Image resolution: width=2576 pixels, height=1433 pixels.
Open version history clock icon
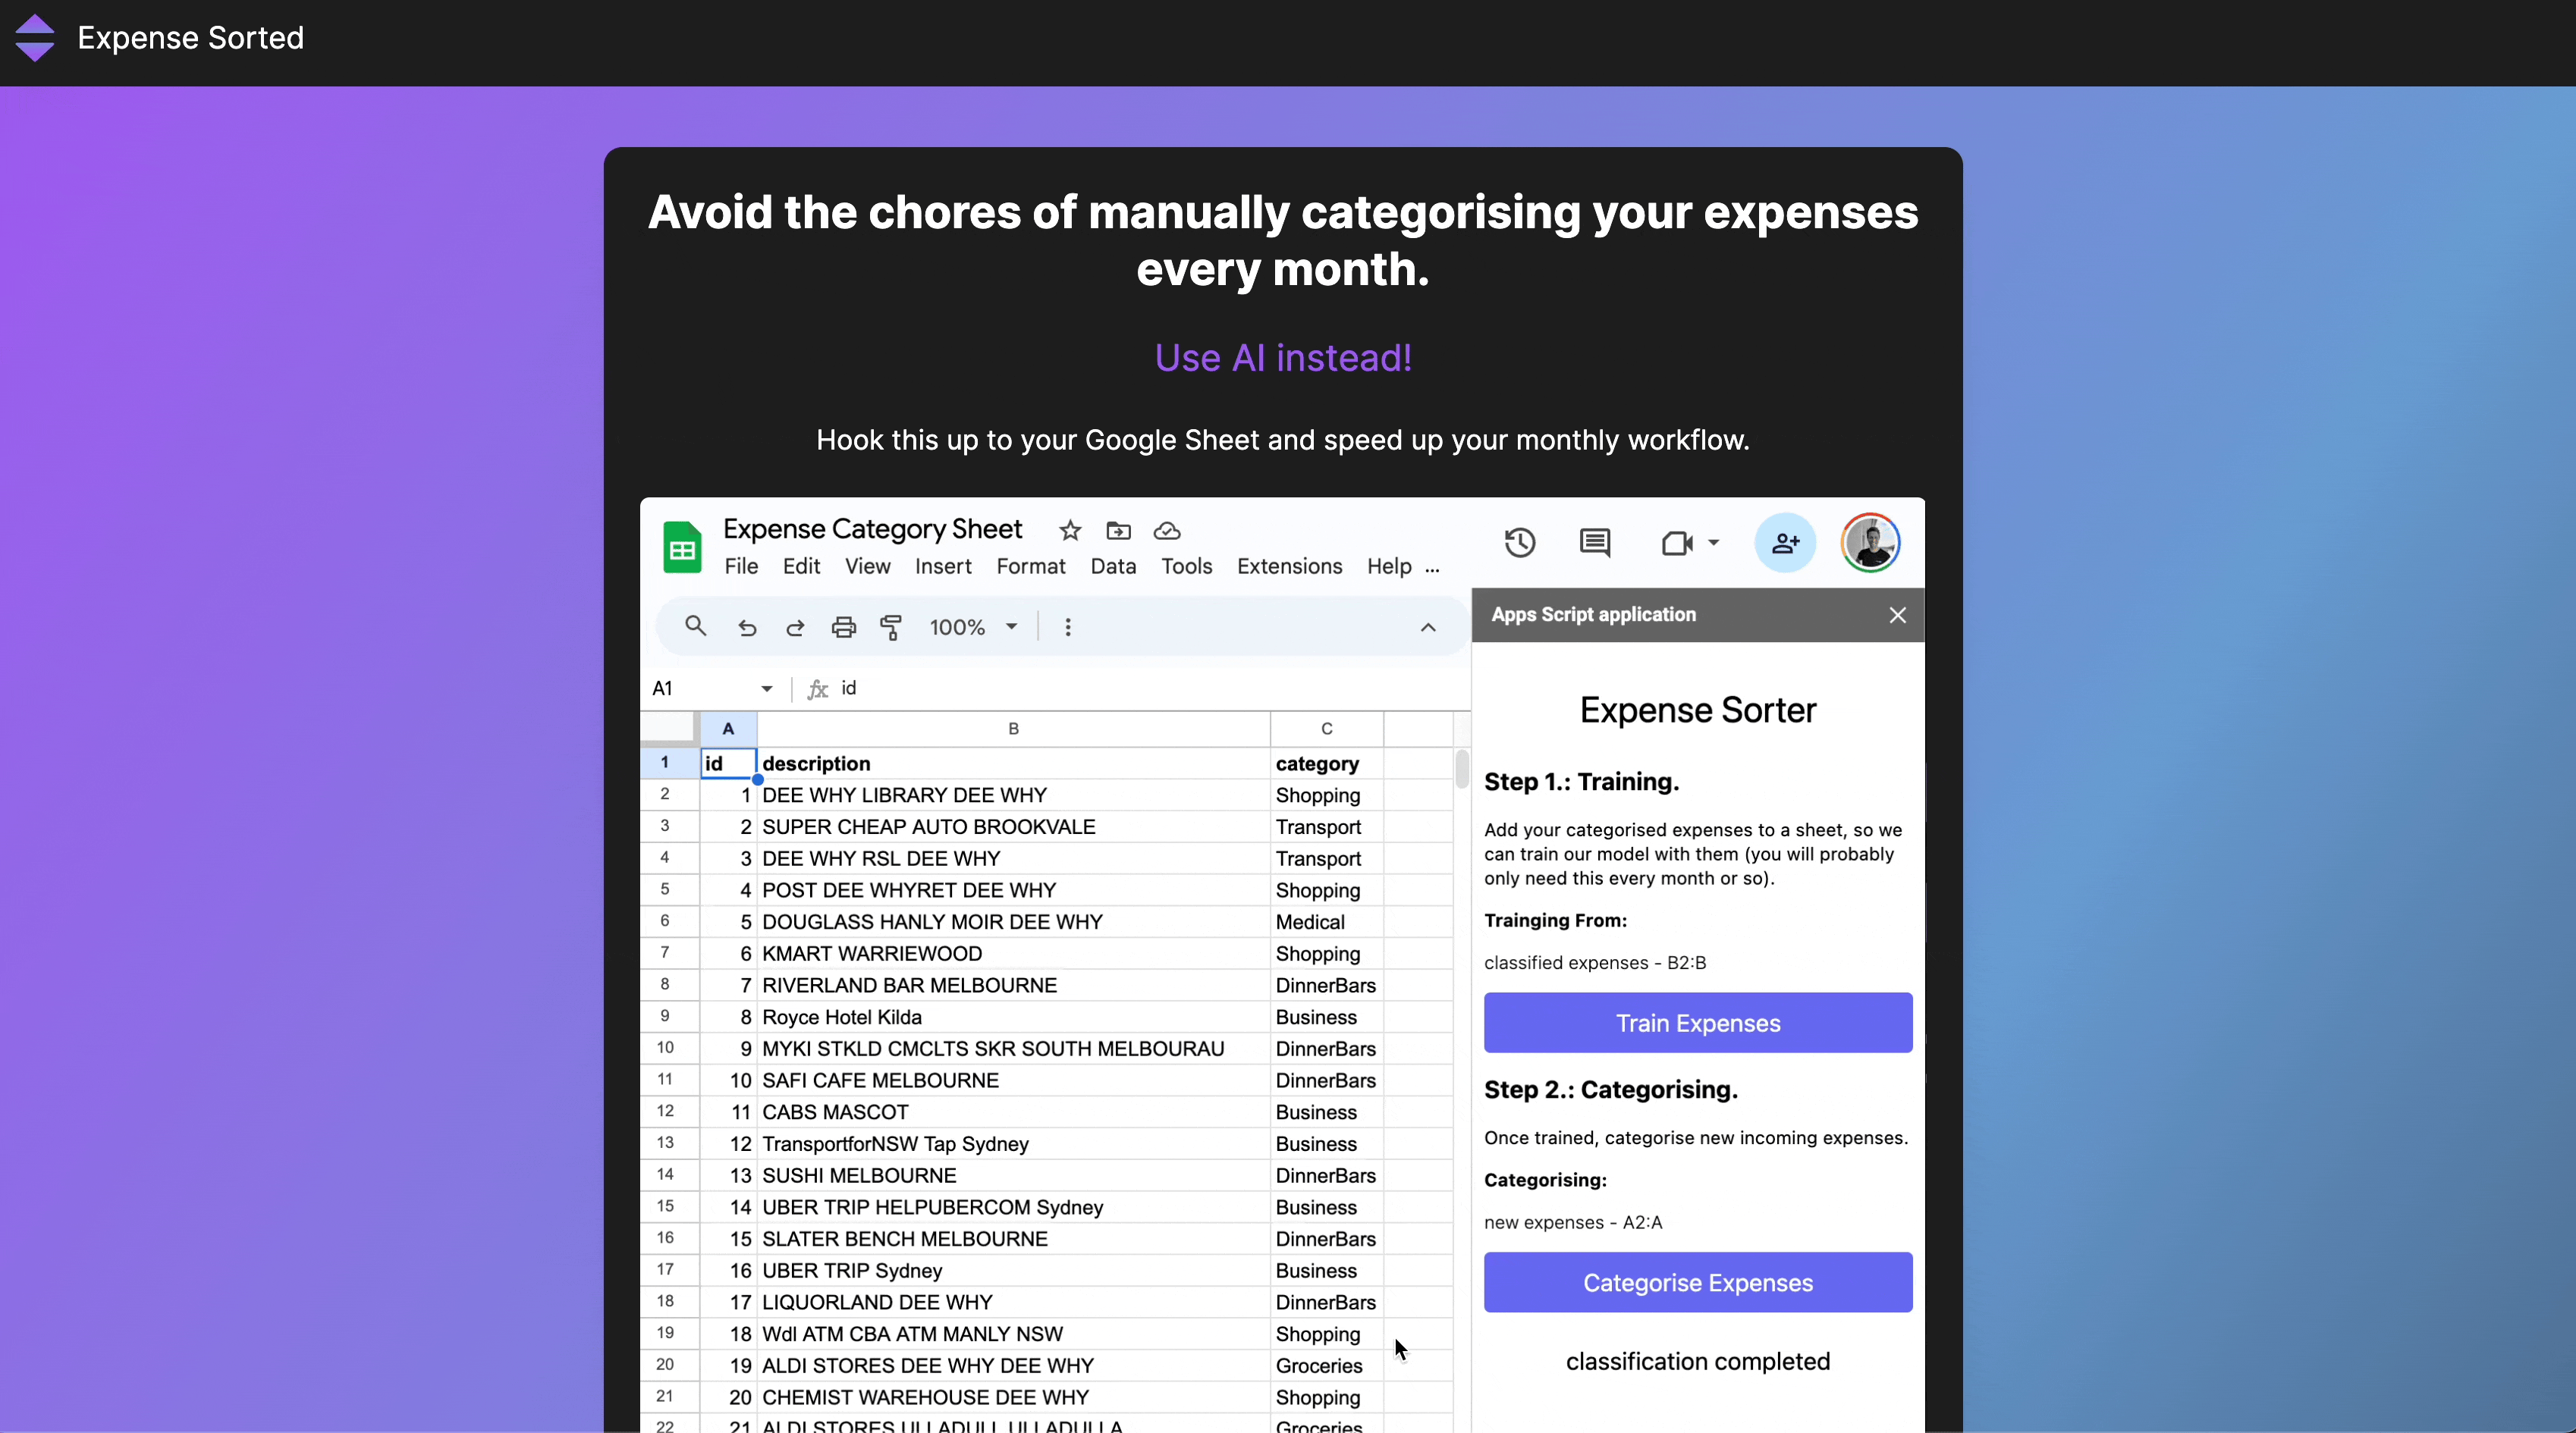[1519, 543]
